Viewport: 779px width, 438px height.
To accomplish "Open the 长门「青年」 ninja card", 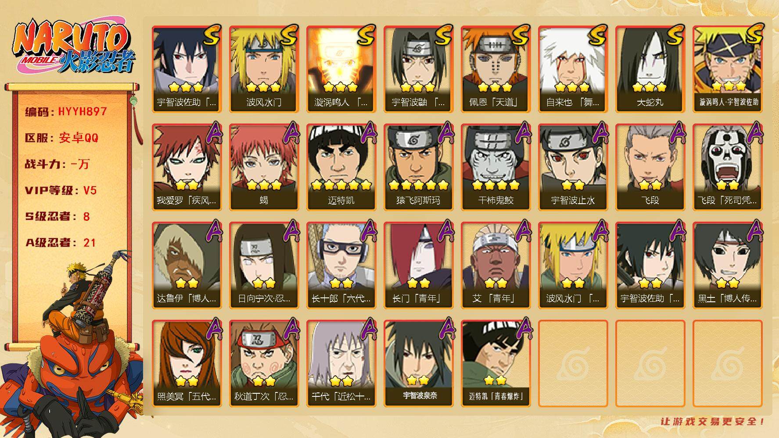I will coord(418,265).
